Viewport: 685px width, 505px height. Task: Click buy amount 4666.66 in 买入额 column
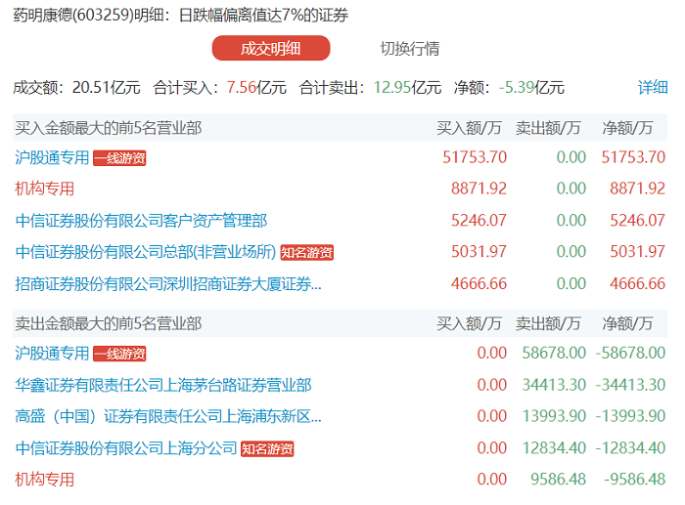[x=479, y=283]
